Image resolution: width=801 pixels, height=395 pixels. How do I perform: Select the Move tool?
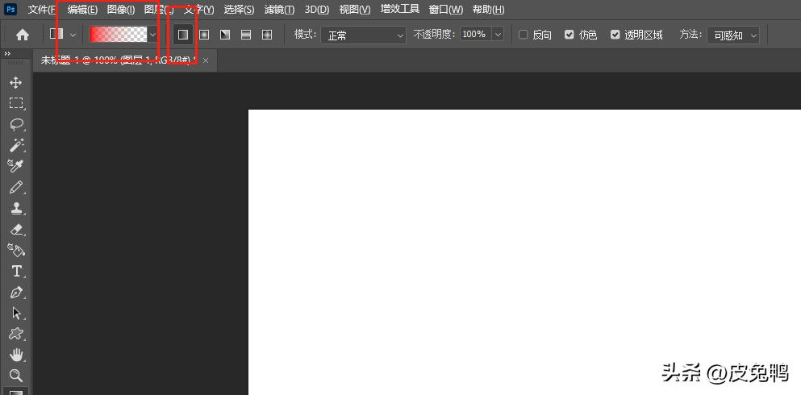[15, 83]
